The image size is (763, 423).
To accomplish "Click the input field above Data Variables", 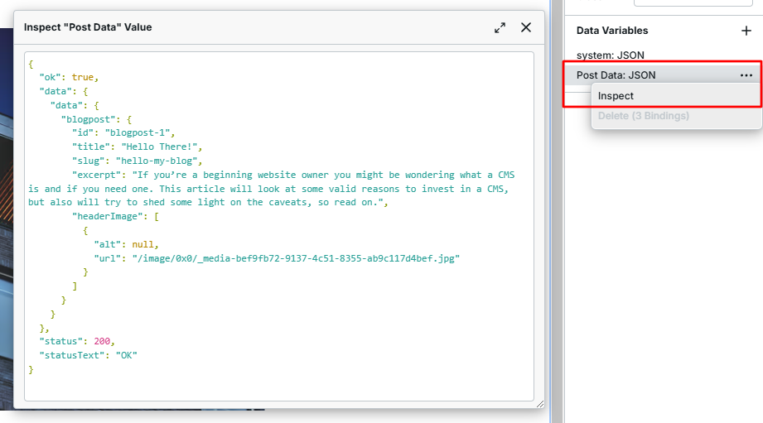I will [692, 3].
